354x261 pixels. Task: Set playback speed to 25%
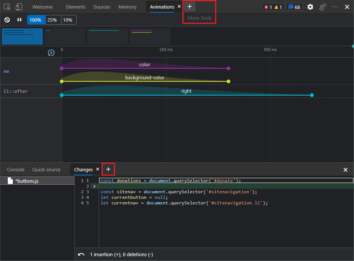pyautogui.click(x=52, y=20)
